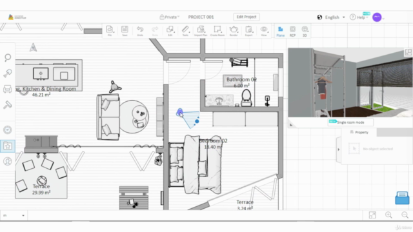The image size is (413, 232).
Task: Open the purple account avatar menu
Action: coord(377,17)
